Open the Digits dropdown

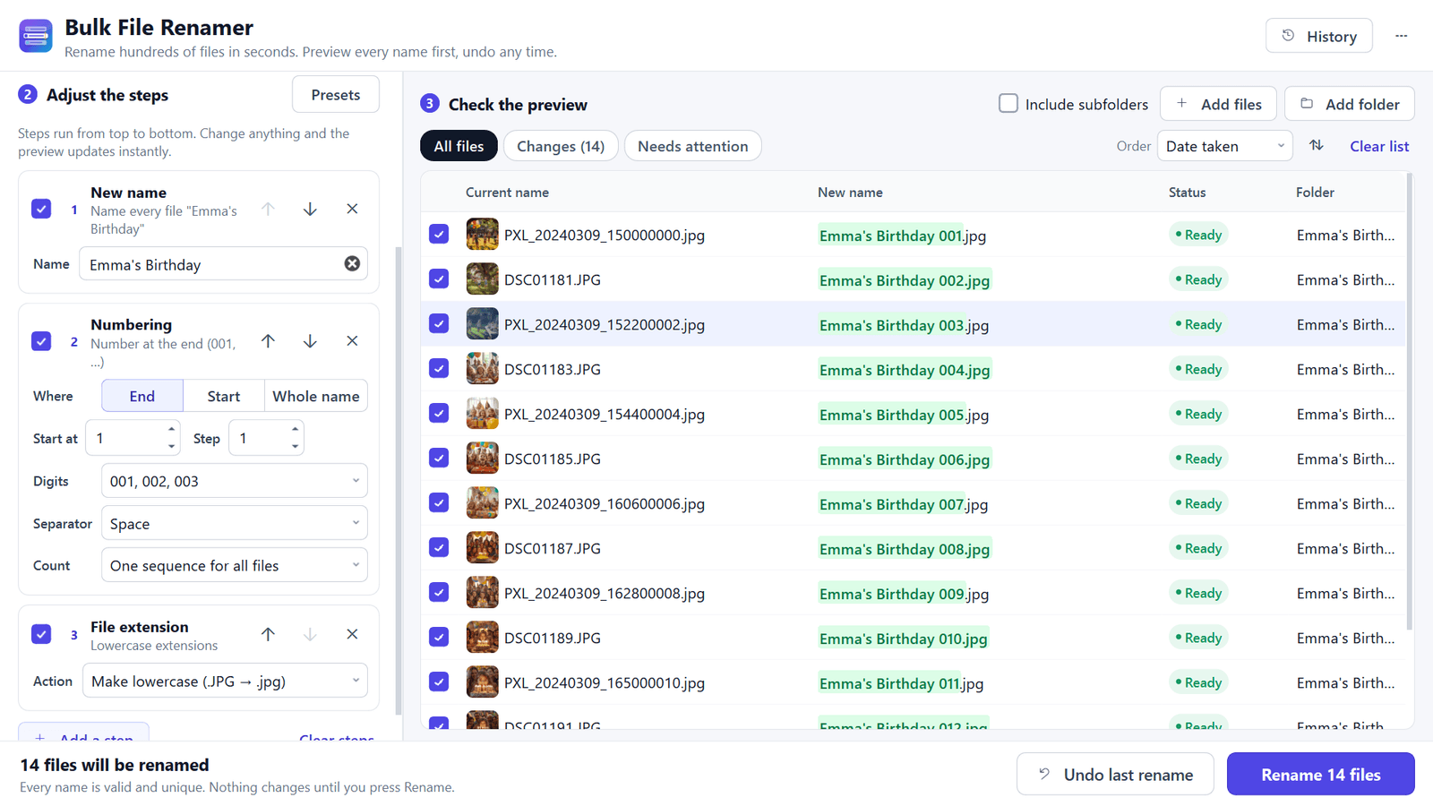click(x=235, y=481)
